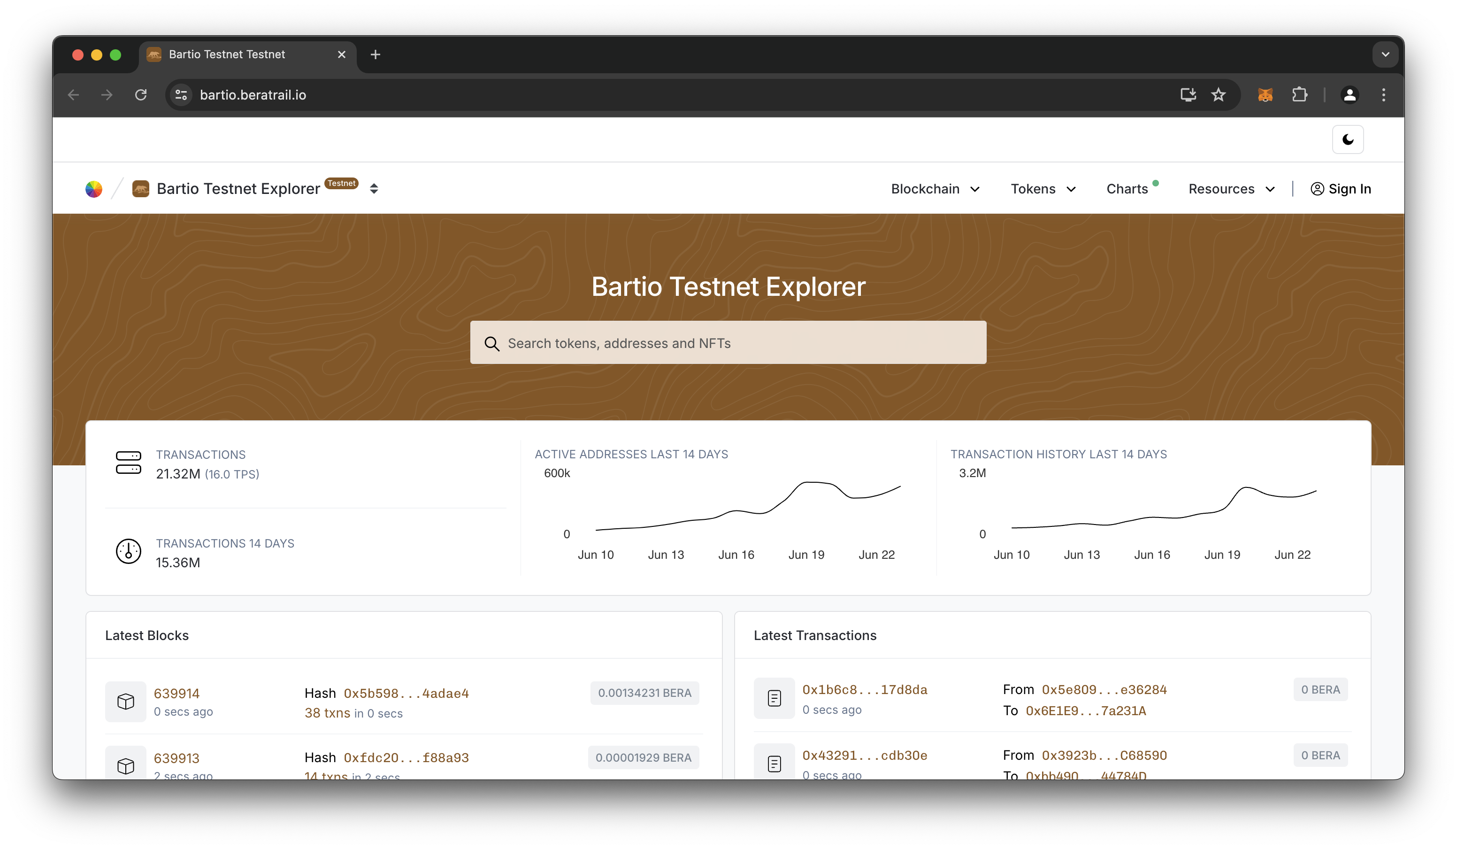
Task: Open the Extensions puzzle icon
Action: point(1299,95)
